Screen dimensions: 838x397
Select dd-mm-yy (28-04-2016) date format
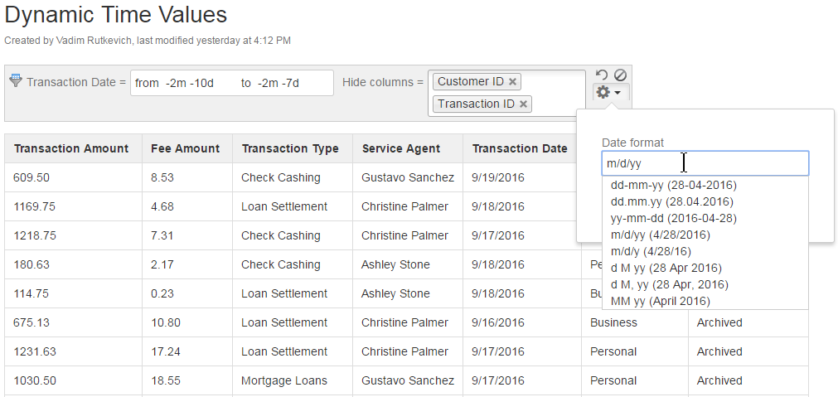673,185
